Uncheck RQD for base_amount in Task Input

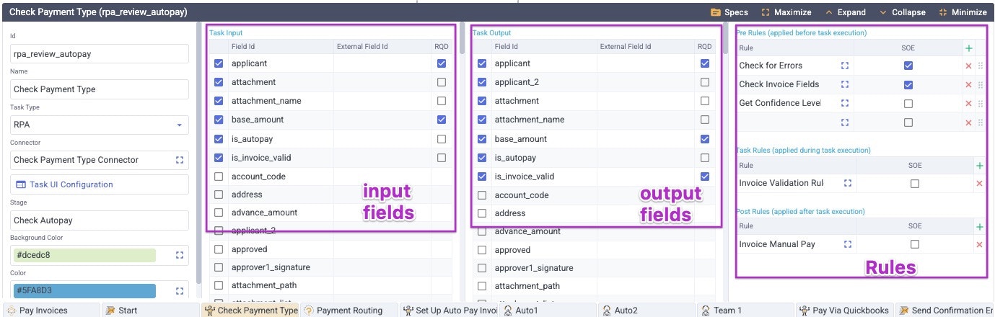[x=442, y=120]
